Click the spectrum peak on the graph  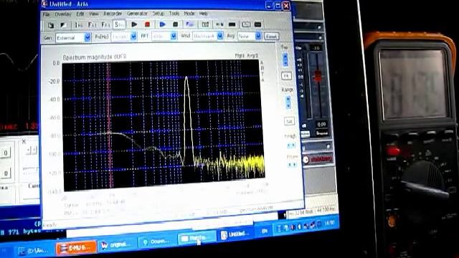[186, 78]
